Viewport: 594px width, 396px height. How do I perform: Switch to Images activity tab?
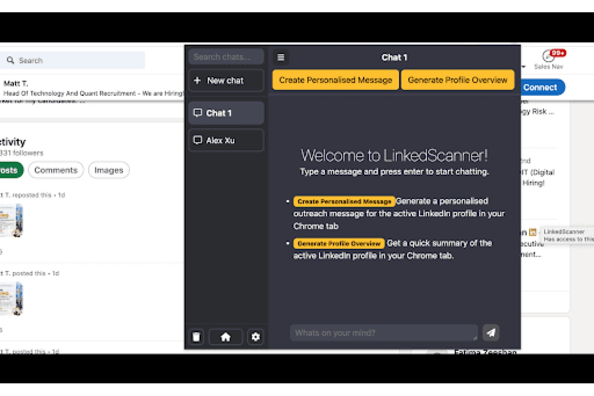click(109, 170)
